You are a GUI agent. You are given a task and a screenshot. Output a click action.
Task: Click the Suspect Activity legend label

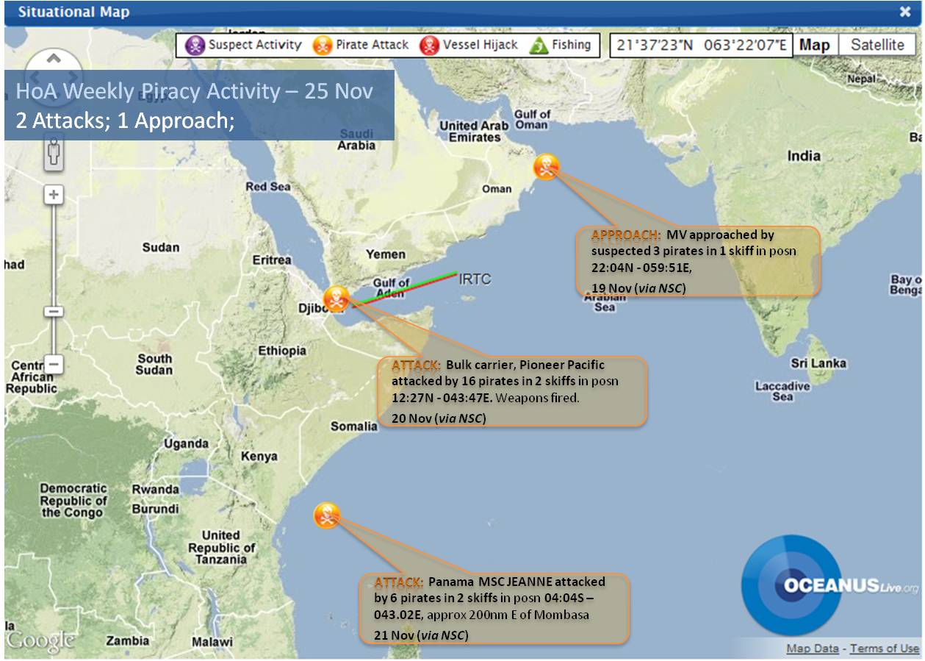(x=255, y=45)
